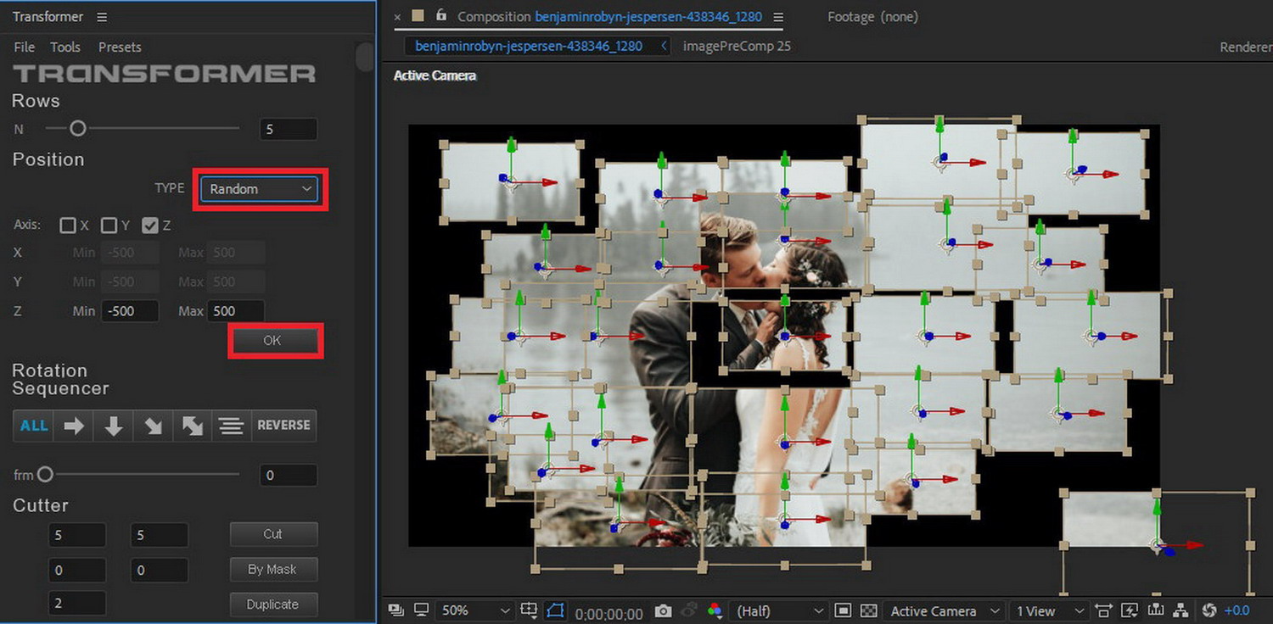Screen dimensions: 1273x624
Task: Click the region of interest icon
Action: tap(843, 610)
